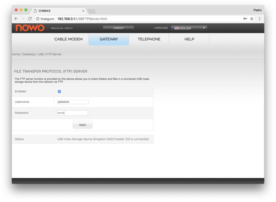Open saved passwords via the key icon
The width and height of the screenshot is (276, 202).
[245, 19]
